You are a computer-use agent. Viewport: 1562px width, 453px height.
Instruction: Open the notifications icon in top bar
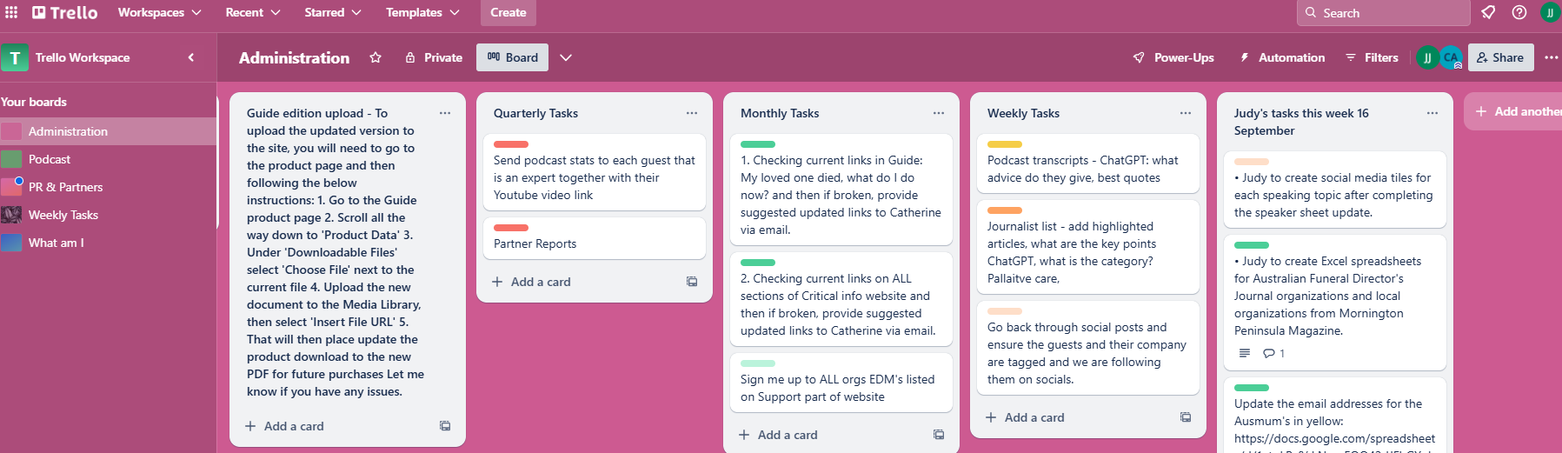pyautogui.click(x=1488, y=12)
